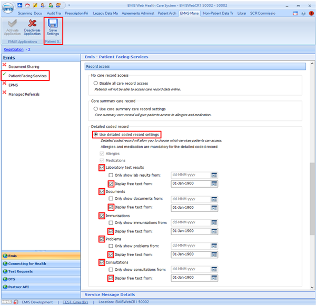Open DTS navigation section
This screenshot has height=306, width=317.
(x=41, y=279)
